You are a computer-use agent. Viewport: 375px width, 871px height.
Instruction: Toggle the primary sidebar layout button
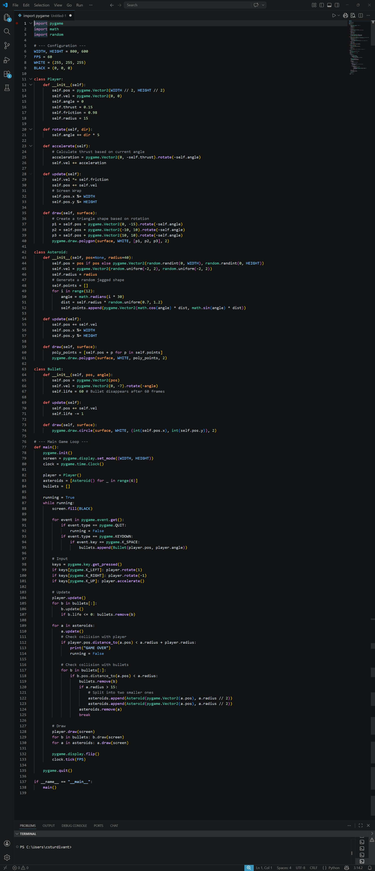(x=322, y=5)
